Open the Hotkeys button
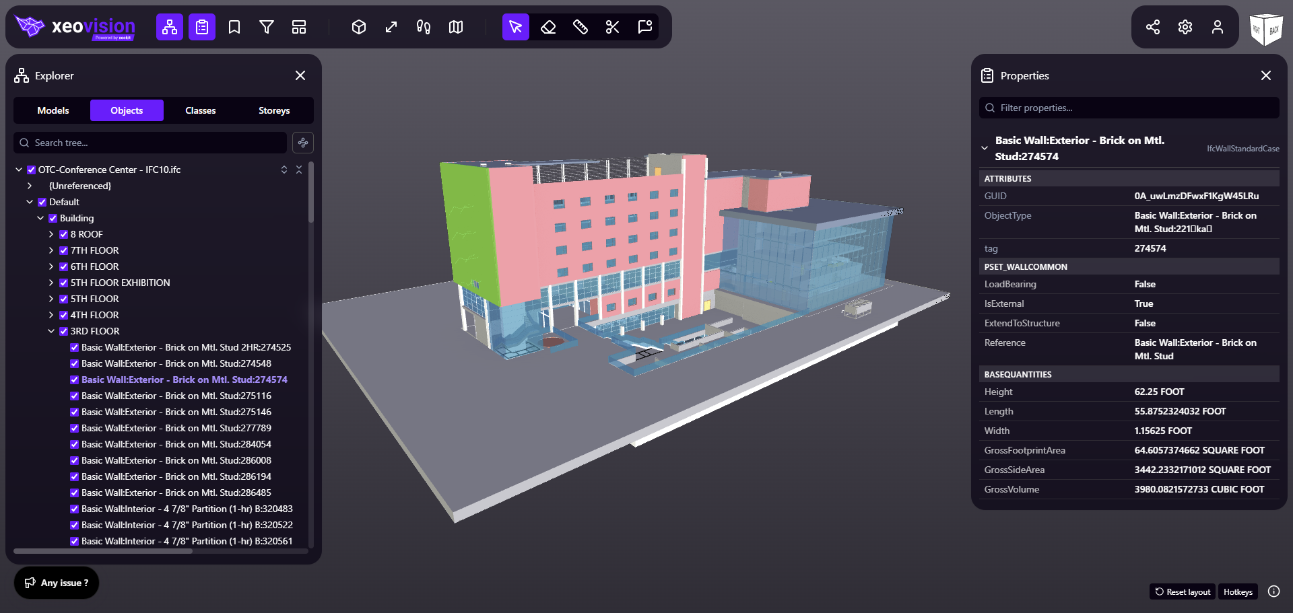Screen dimensions: 1293x613 coord(1238,592)
